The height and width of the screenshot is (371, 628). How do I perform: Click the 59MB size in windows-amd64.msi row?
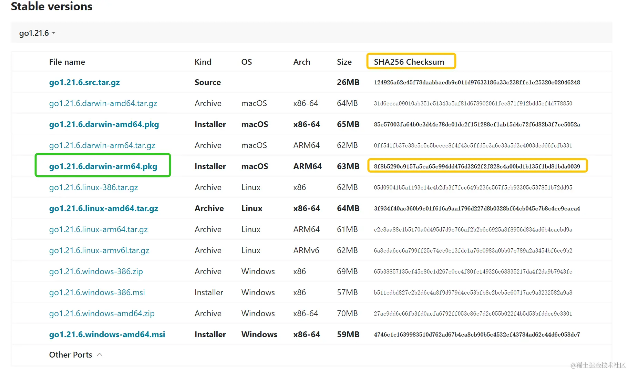coord(348,334)
